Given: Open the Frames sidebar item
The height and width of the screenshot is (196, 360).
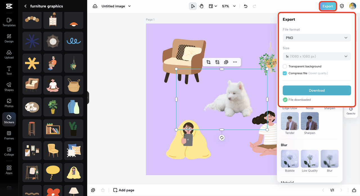Looking at the screenshot, I should 9,135.
